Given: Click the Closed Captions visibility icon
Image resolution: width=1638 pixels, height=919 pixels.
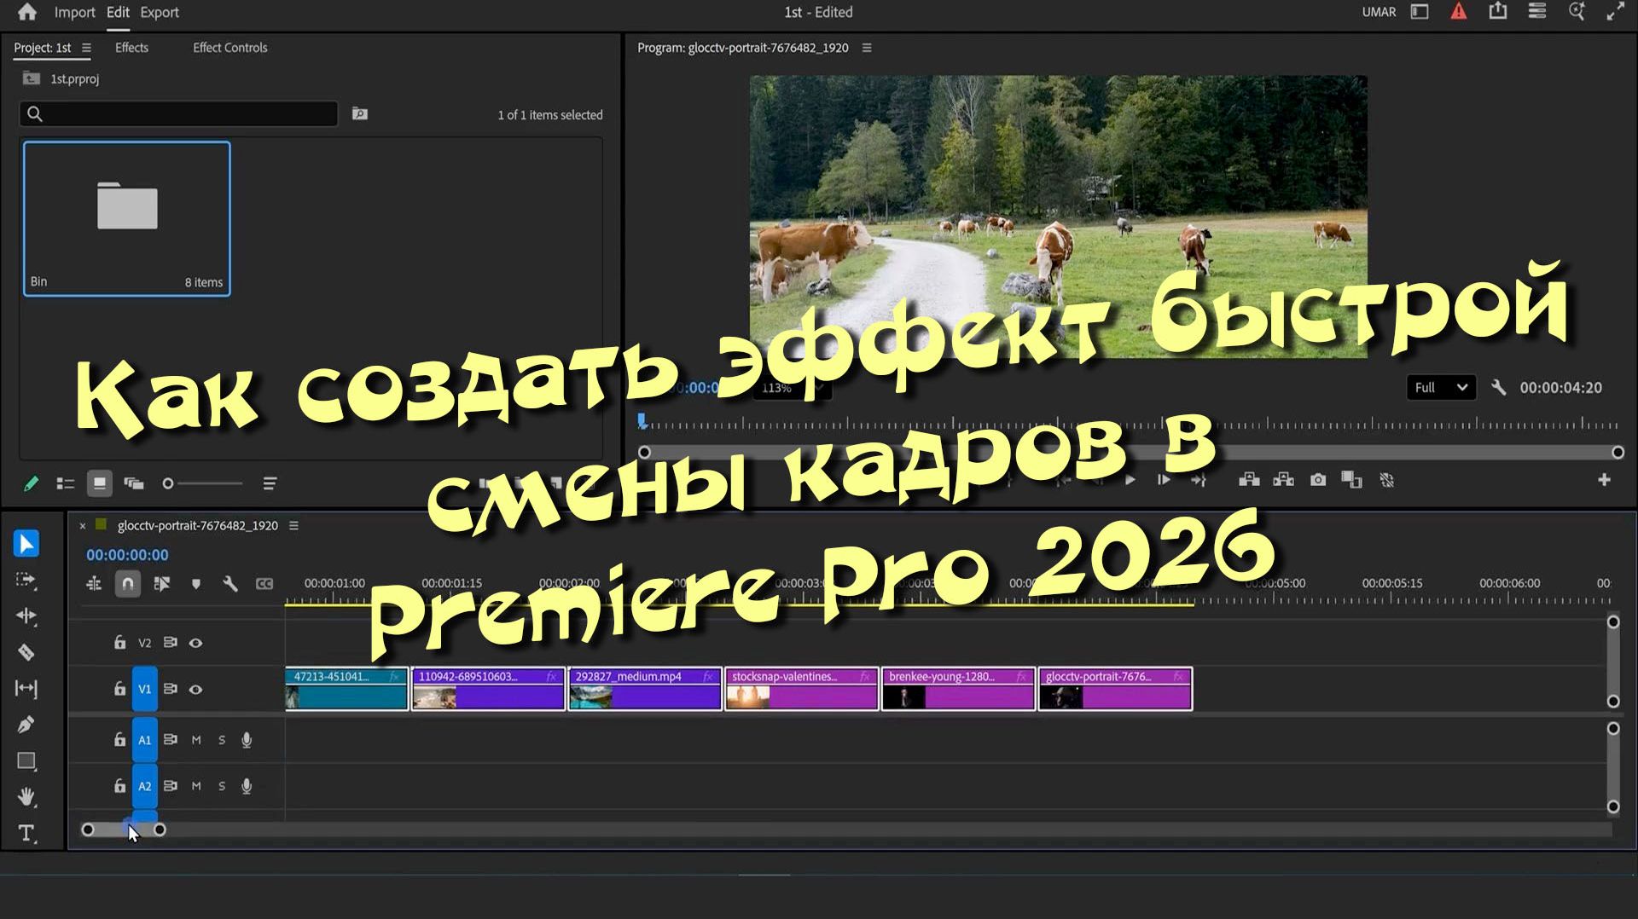Looking at the screenshot, I should [264, 583].
